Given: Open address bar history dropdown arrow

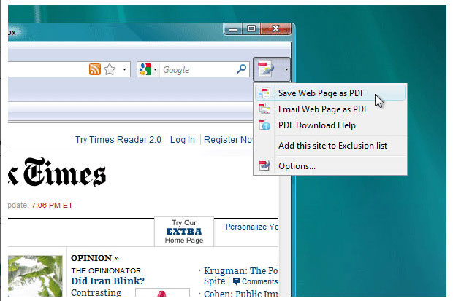Looking at the screenshot, I should (124, 69).
